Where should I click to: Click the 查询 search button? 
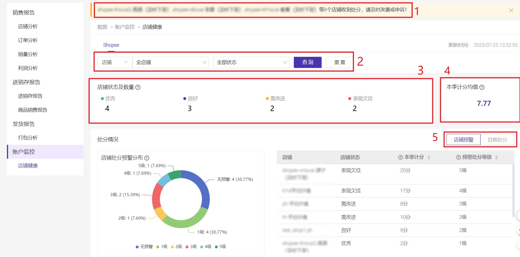[x=307, y=62]
